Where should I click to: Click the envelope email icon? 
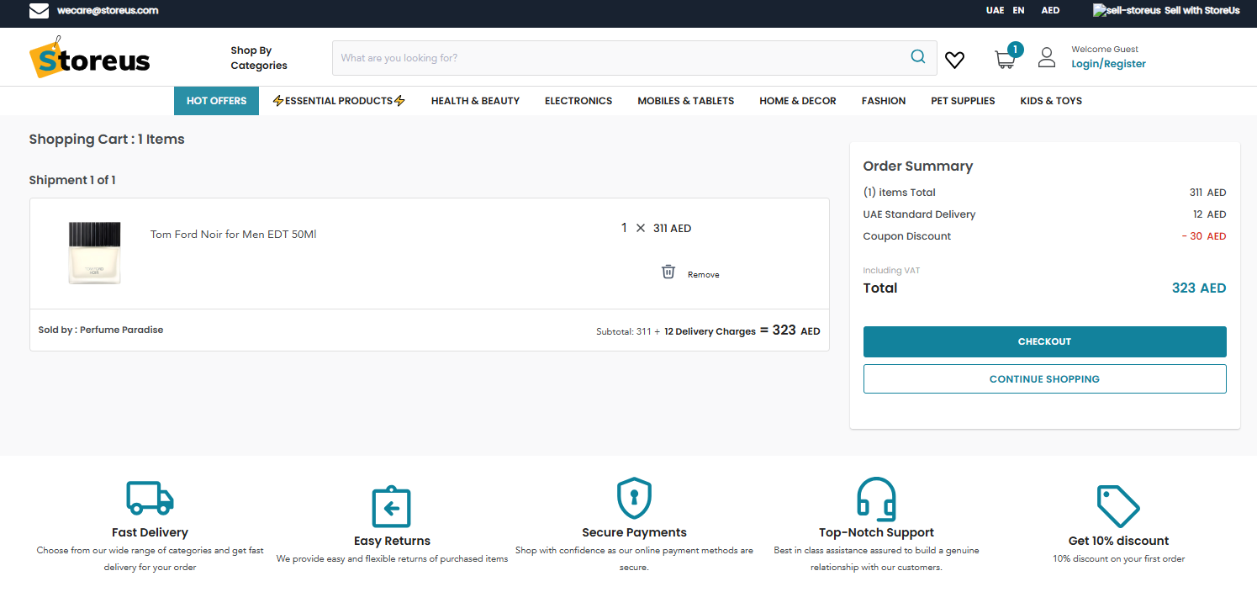pyautogui.click(x=39, y=11)
